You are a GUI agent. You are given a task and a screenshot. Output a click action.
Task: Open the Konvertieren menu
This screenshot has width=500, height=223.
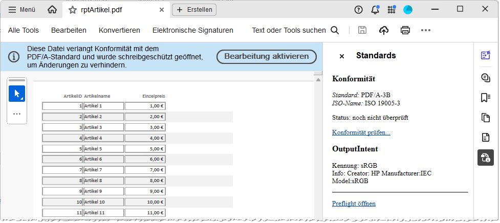(x=120, y=30)
